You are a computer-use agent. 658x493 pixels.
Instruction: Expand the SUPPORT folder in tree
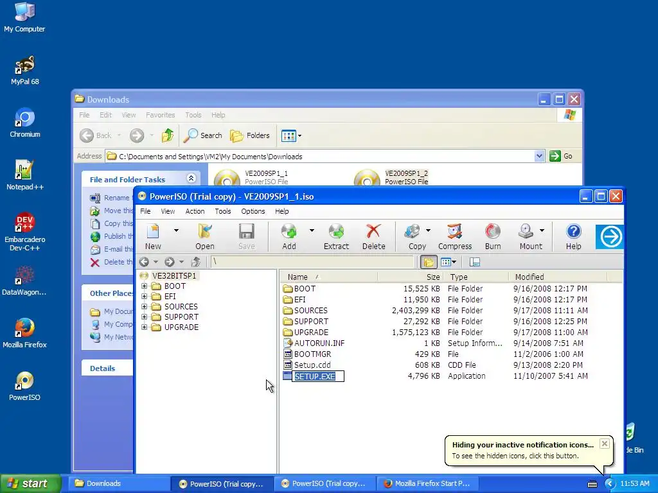145,317
